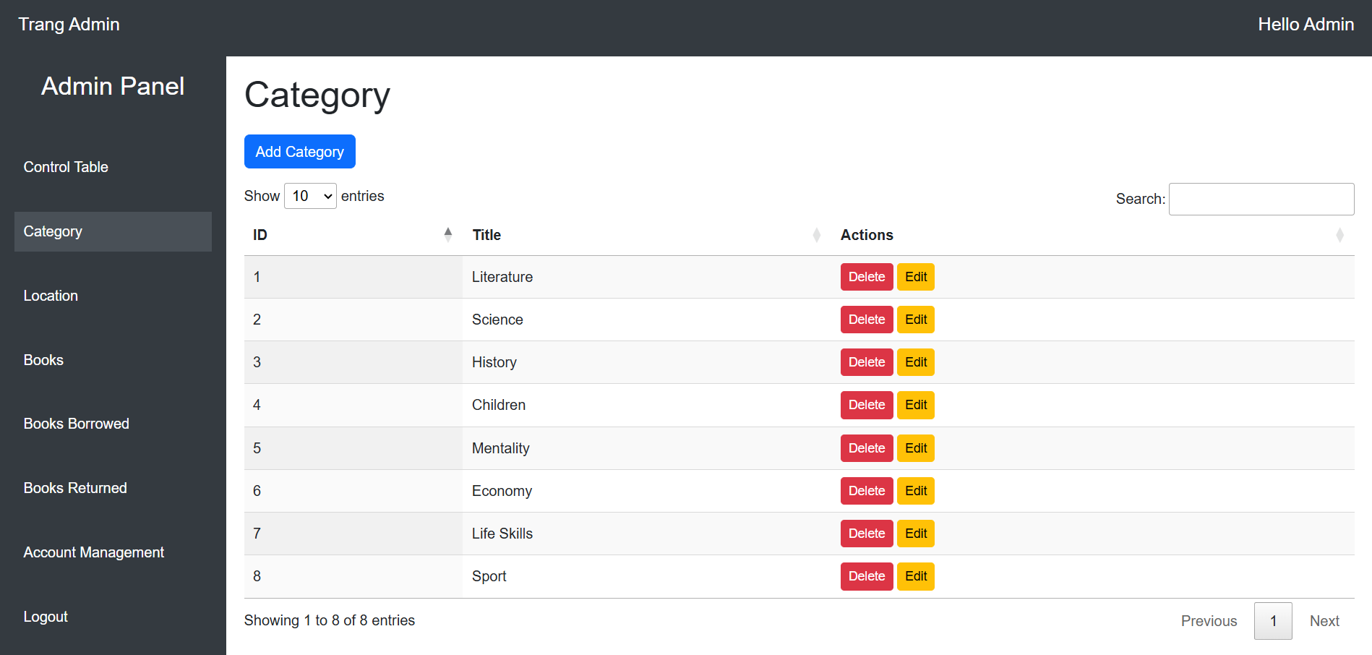
Task: Open Control Table in sidebar
Action: [66, 167]
